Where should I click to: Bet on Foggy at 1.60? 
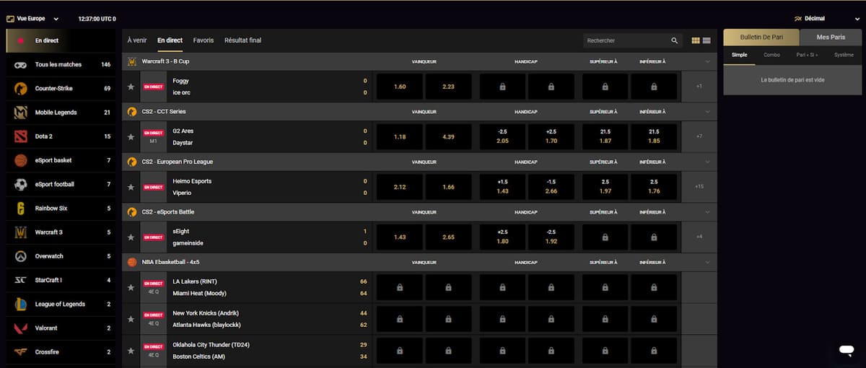click(x=400, y=87)
